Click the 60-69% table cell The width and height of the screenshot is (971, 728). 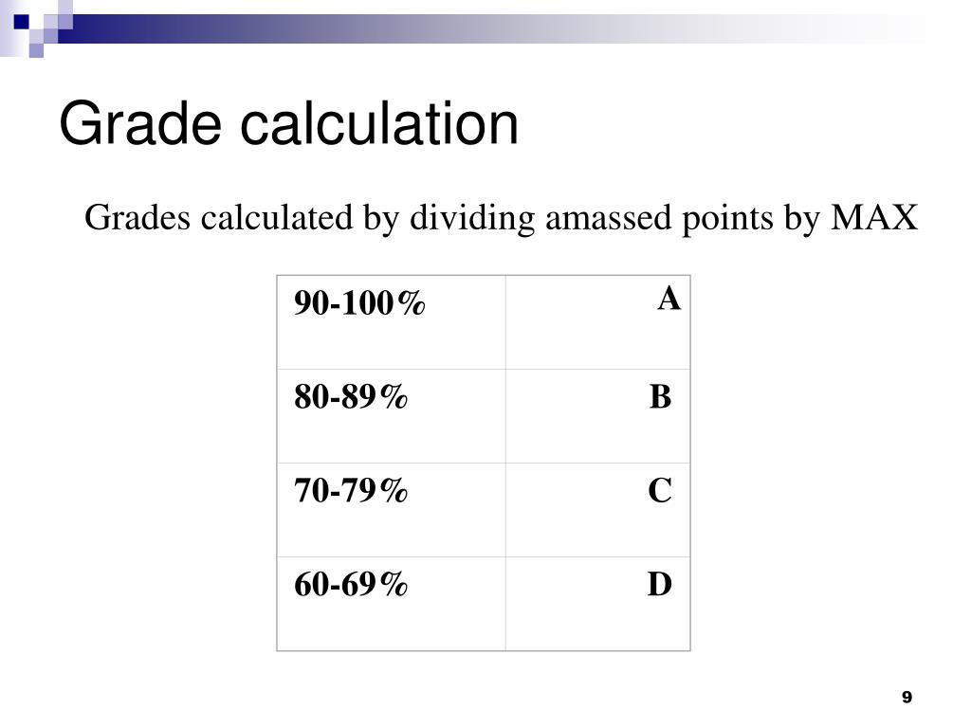point(392,604)
